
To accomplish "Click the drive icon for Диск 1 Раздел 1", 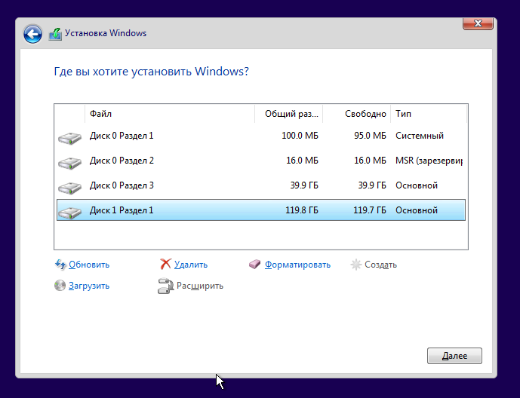I will tap(69, 213).
